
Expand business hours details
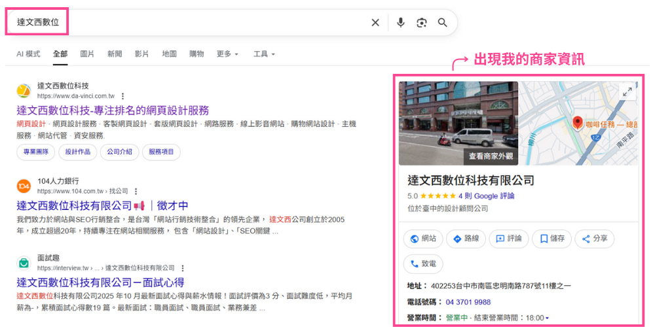point(547,318)
